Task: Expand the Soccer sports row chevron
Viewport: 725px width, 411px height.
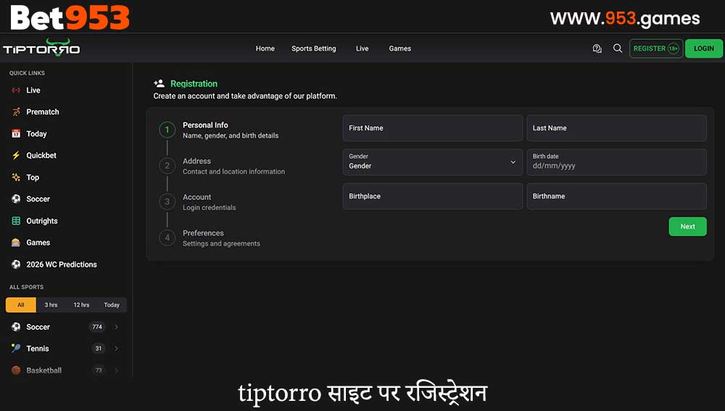Action: [x=116, y=327]
